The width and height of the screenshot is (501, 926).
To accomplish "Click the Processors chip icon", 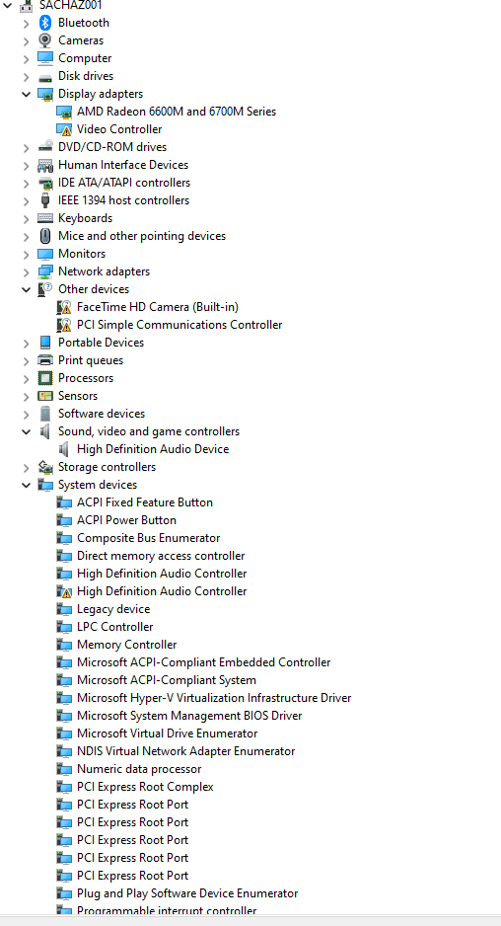I will (45, 378).
